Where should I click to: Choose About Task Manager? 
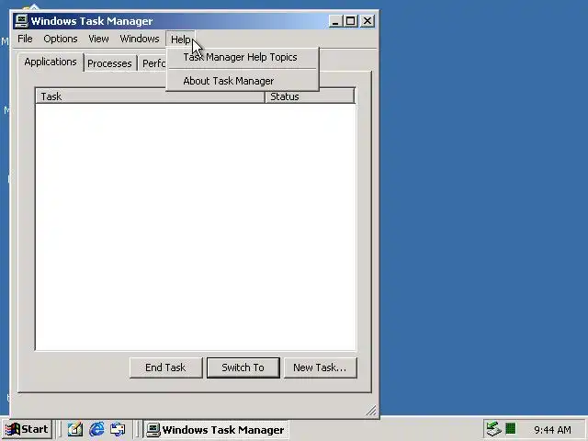[243, 81]
